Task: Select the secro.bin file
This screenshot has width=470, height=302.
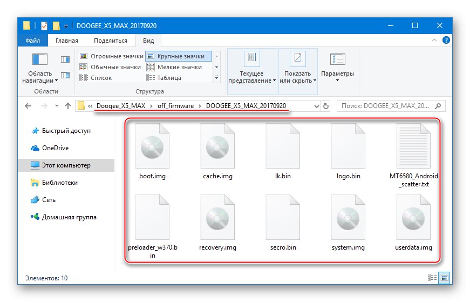Action: click(x=283, y=223)
